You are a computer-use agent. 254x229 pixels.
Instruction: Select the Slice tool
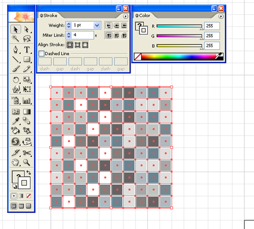click(x=16, y=153)
